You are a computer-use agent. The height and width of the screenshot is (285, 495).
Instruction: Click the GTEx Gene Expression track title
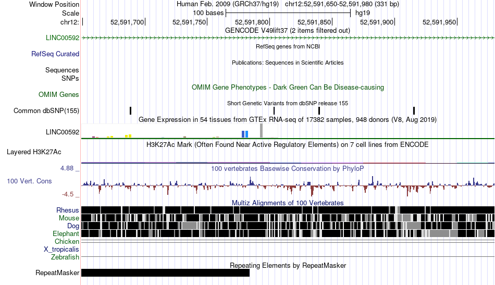tap(288, 120)
